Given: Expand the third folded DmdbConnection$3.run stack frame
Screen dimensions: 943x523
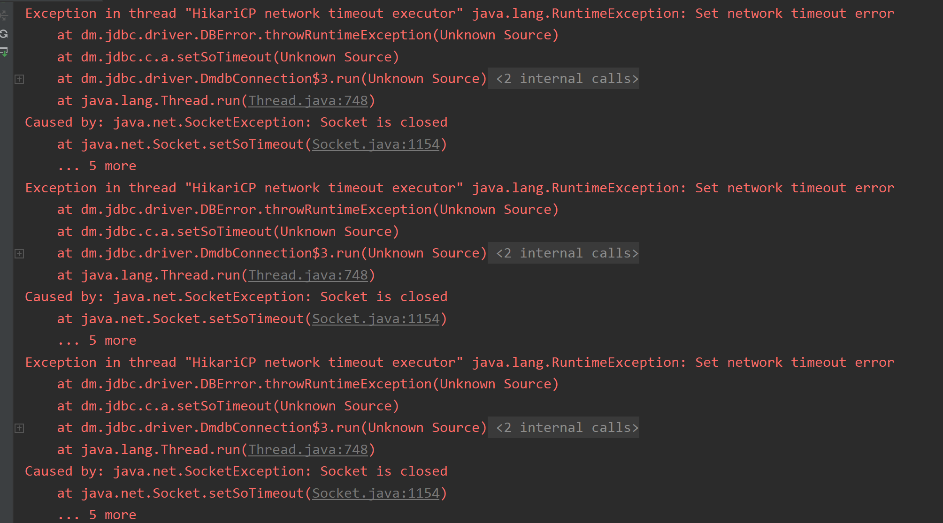Looking at the screenshot, I should (19, 428).
